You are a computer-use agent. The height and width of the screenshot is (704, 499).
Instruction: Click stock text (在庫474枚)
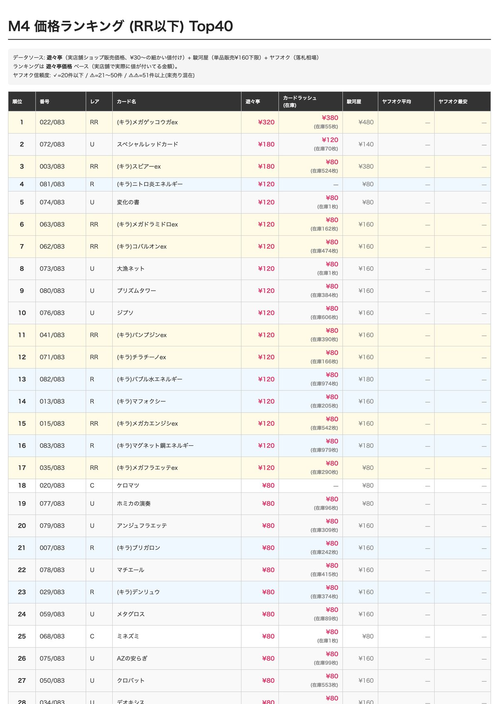tap(324, 251)
